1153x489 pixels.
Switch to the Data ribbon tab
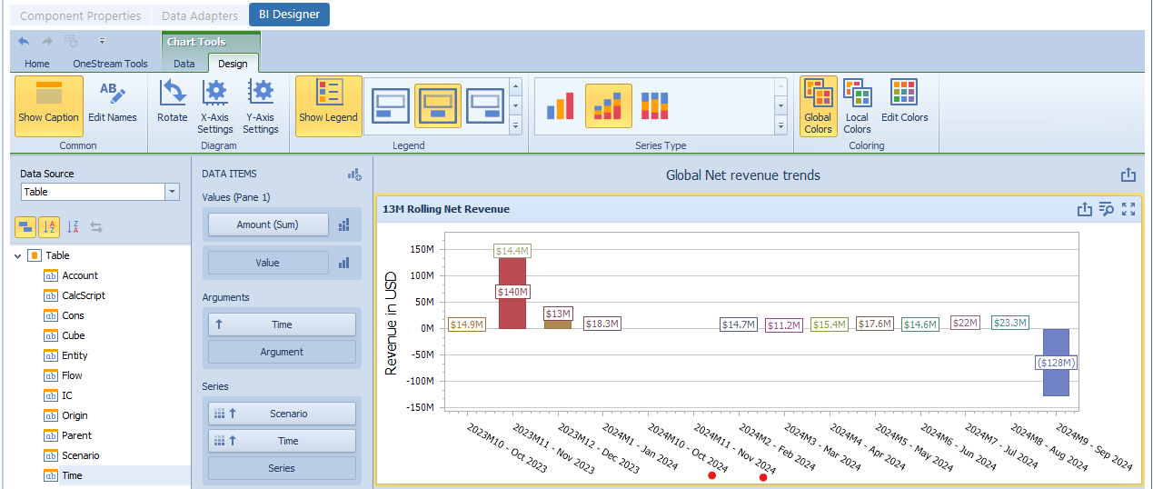(x=184, y=64)
